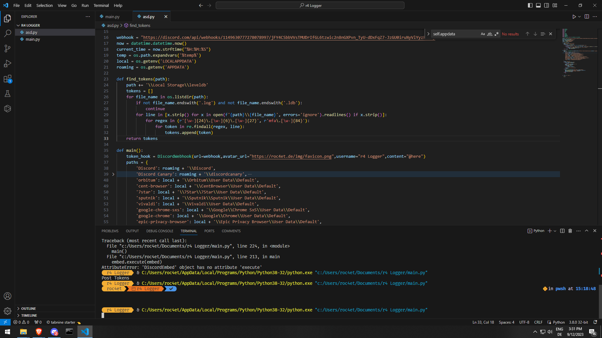Switch to the PROBLEMS panel tab
Screen dimensions: 602x338
(110, 231)
